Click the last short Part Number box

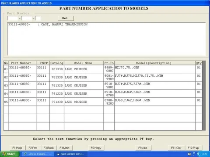click(38, 18)
